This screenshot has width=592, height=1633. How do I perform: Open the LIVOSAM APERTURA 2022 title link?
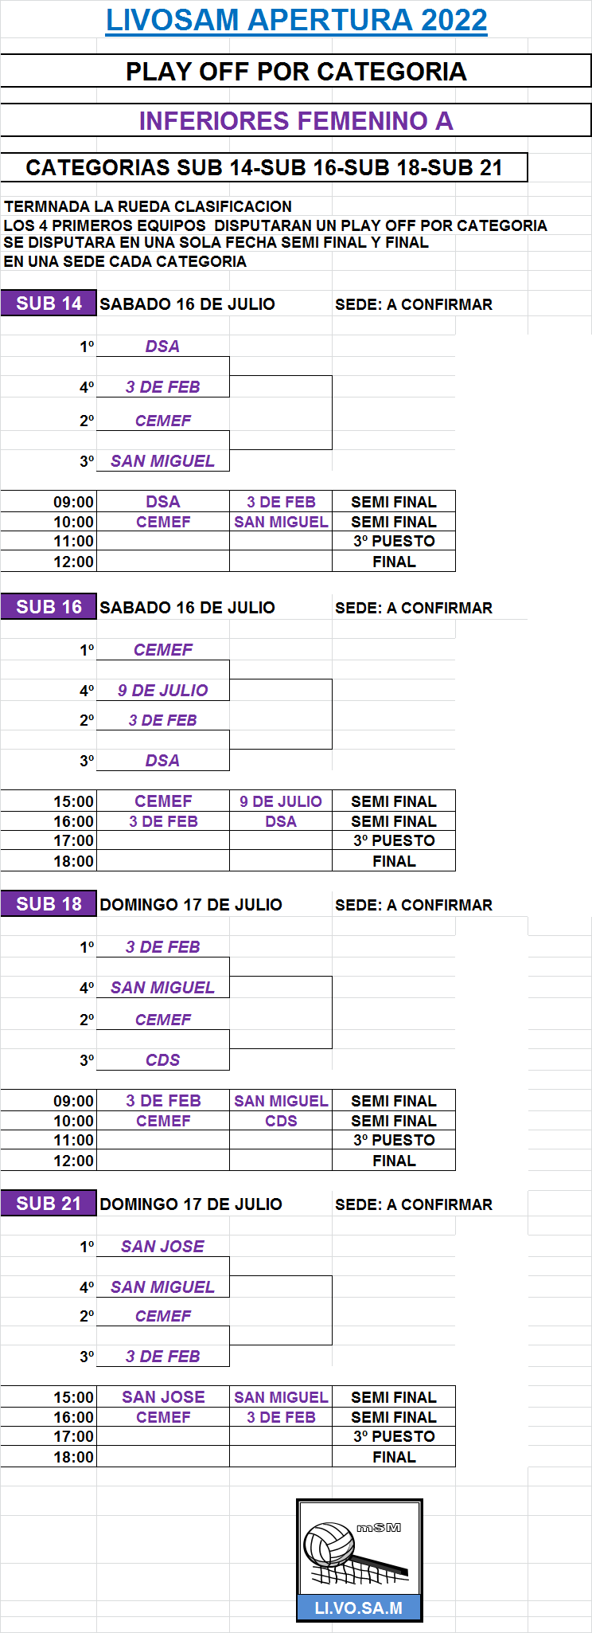296,20
